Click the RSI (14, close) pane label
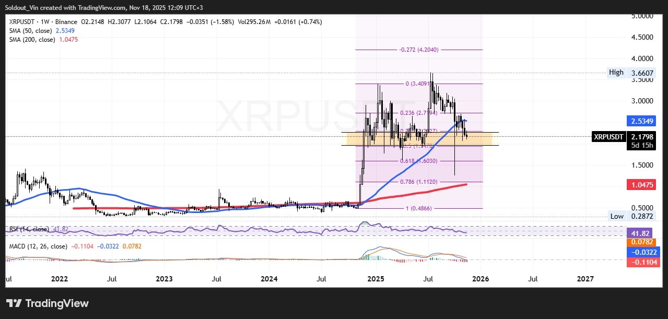This screenshot has height=319, width=668. click(30, 228)
